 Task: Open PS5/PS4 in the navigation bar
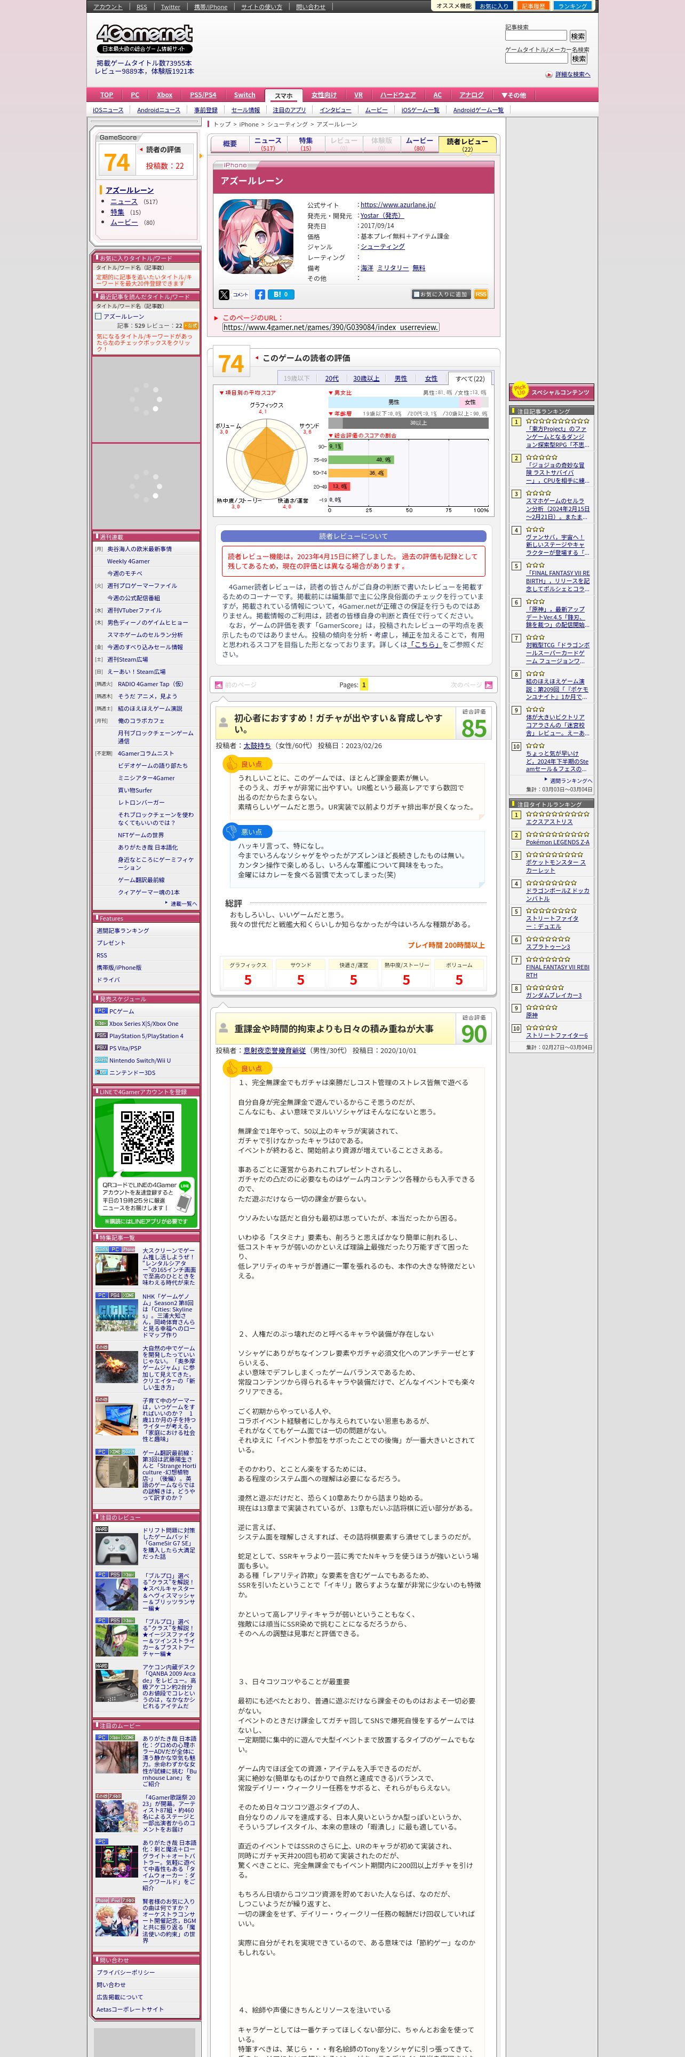[x=203, y=95]
